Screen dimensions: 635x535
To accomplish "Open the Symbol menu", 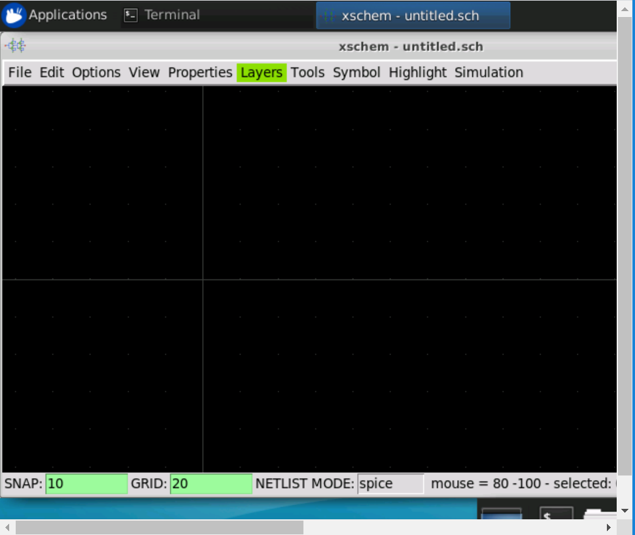I will [x=356, y=73].
